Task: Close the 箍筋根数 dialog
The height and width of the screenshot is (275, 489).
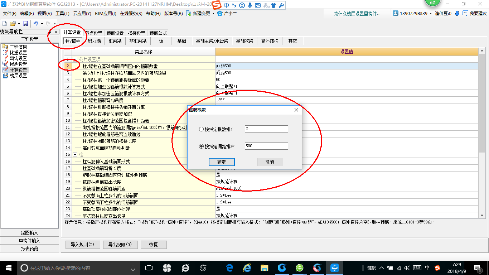Action: click(296, 110)
